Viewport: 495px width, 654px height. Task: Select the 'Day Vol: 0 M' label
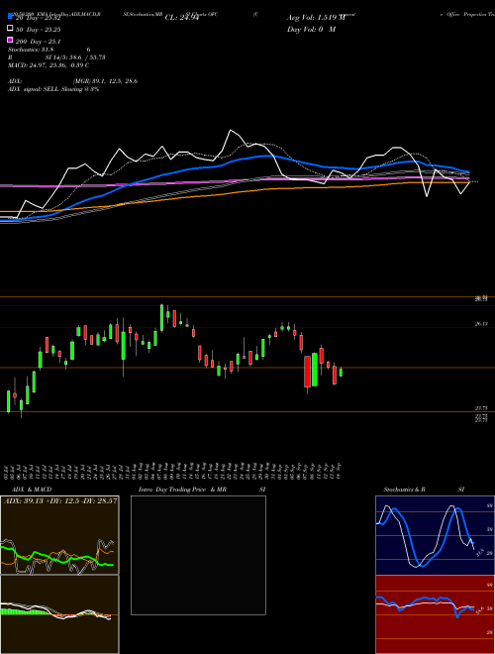pyautogui.click(x=311, y=29)
